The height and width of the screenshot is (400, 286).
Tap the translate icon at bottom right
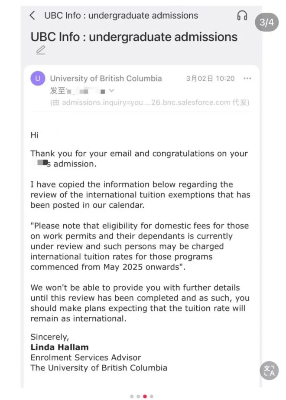tap(269, 370)
